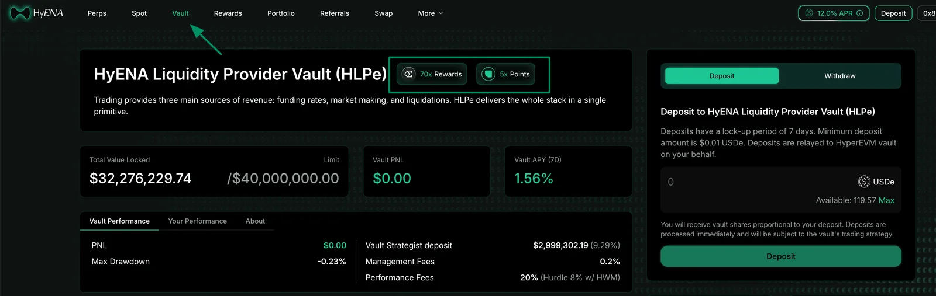Click the 12.0% APR button
This screenshot has height=296, width=936.
(x=834, y=13)
